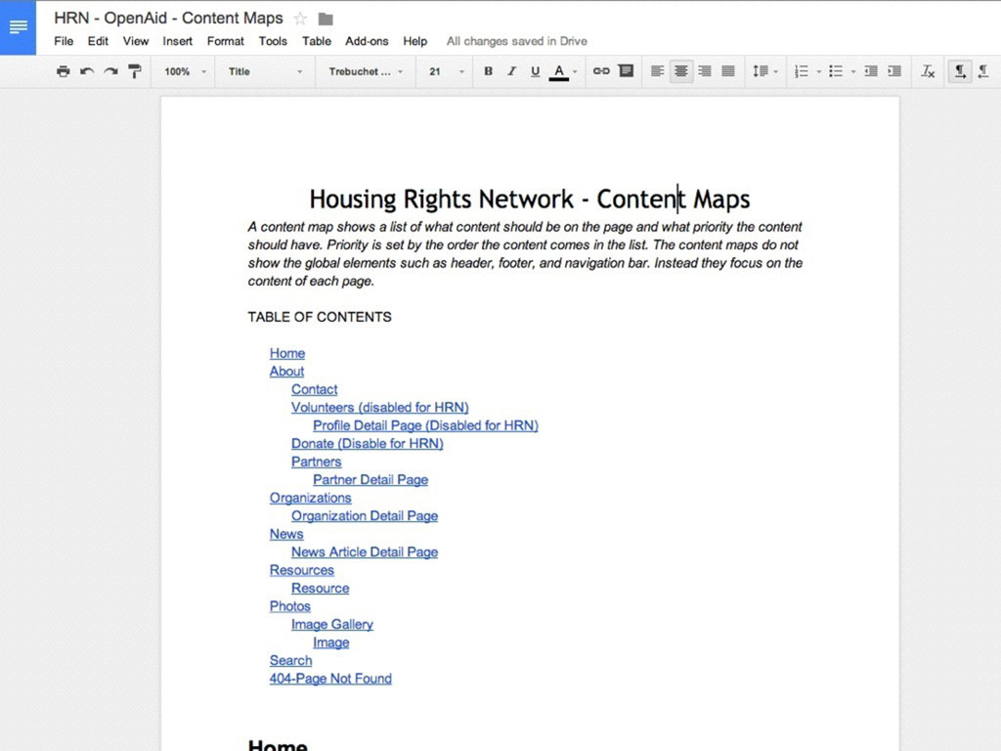Toggle italic formatting
Image resolution: width=1001 pixels, height=751 pixels.
pos(511,71)
